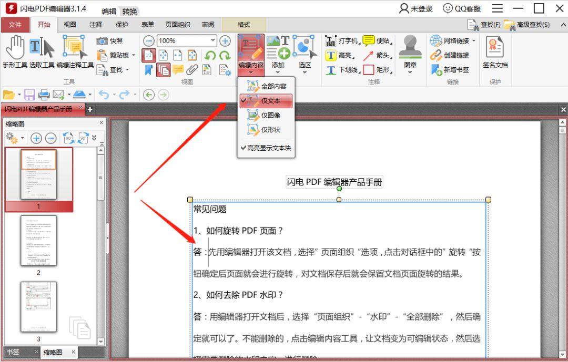This screenshot has width=568, height=362.
Task: Click 创建链接 to create a link
Action: (450, 55)
